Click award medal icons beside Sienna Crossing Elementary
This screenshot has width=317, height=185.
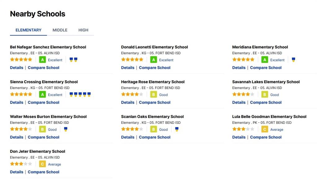80,94
